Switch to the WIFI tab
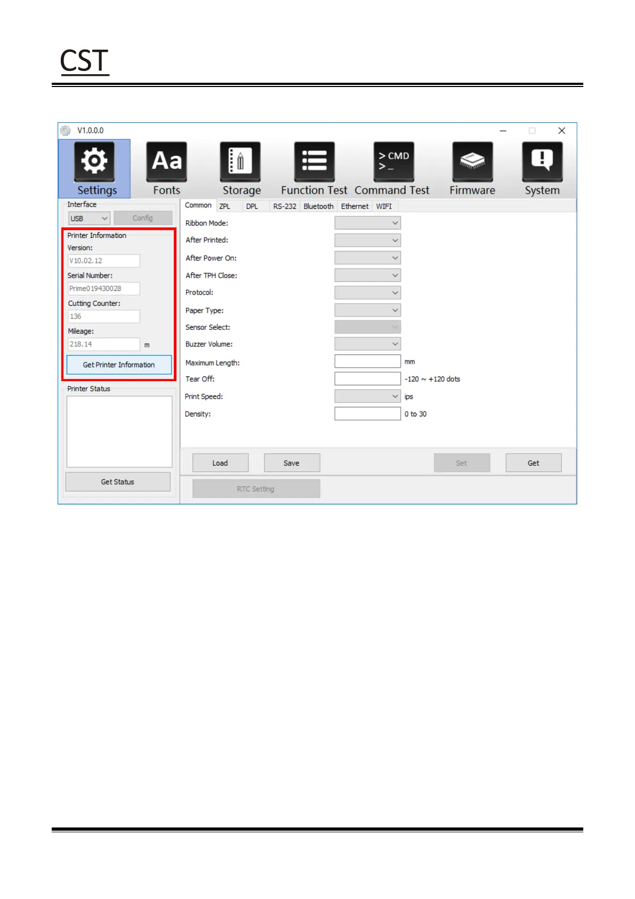This screenshot has width=635, height=899. 384,207
